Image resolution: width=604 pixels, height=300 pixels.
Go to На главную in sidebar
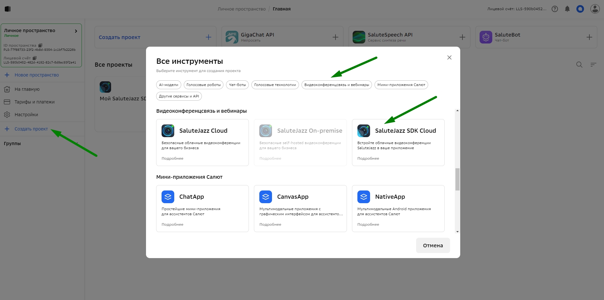point(27,89)
